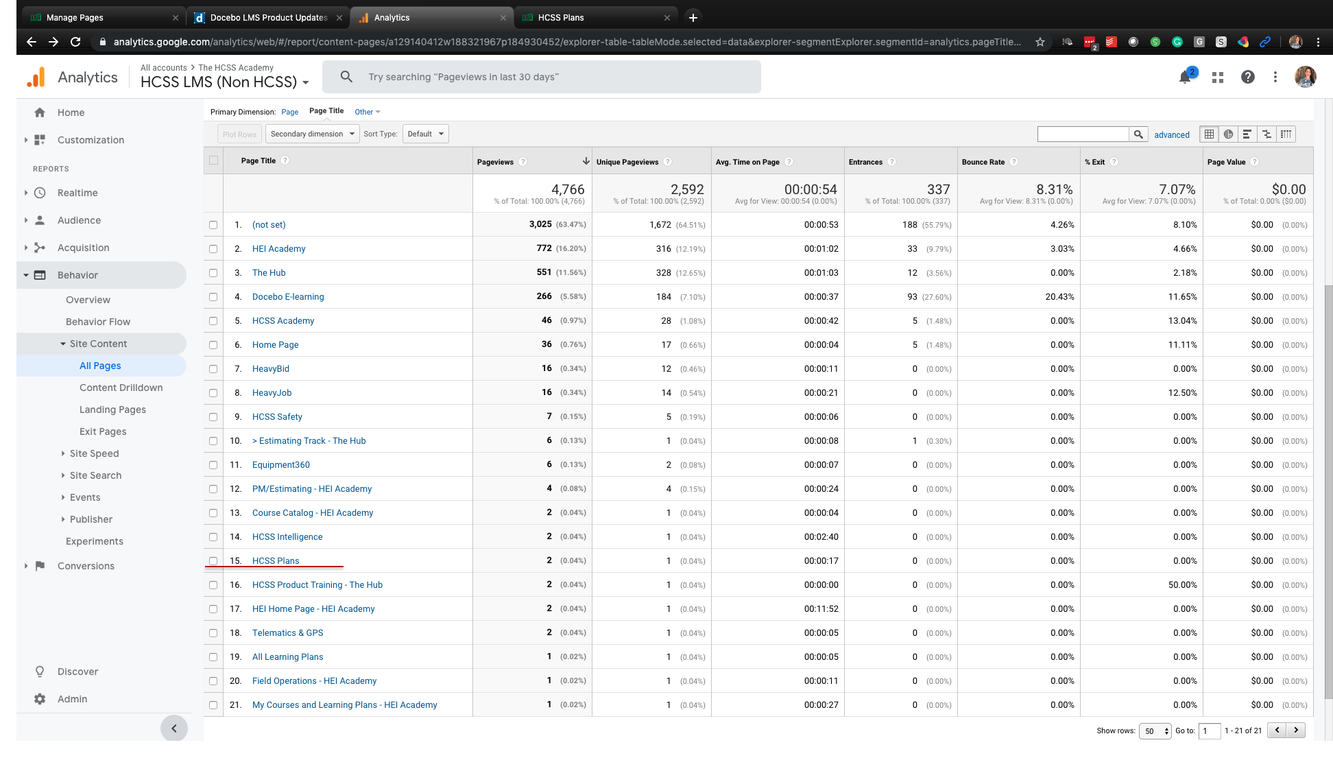Open the notifications bell

[x=1185, y=78]
